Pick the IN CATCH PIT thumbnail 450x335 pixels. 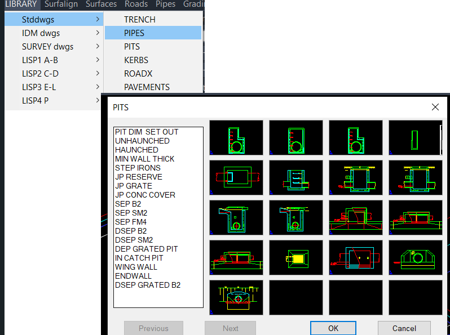(x=356, y=258)
